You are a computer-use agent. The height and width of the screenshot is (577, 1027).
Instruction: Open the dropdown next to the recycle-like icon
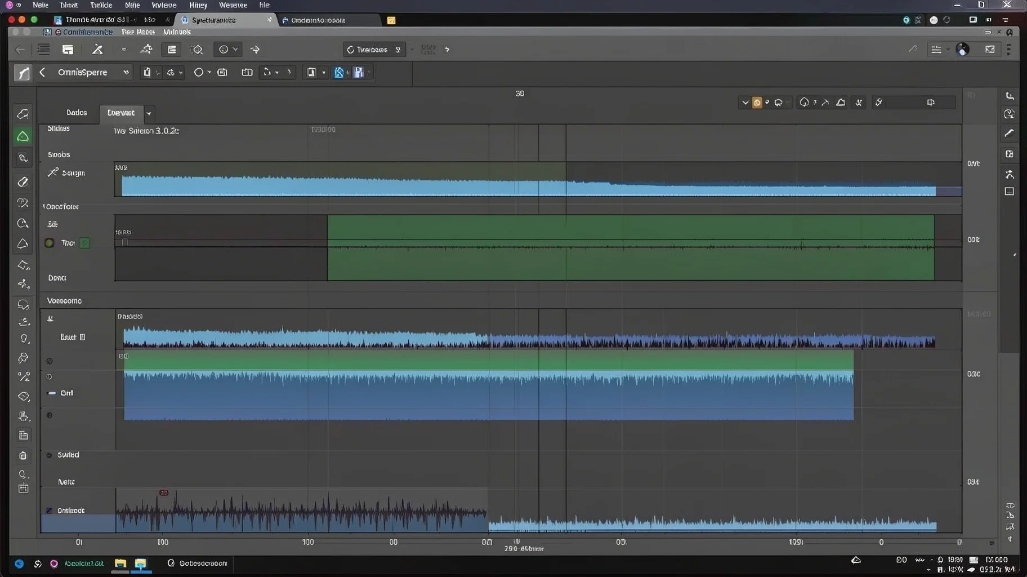(180, 73)
